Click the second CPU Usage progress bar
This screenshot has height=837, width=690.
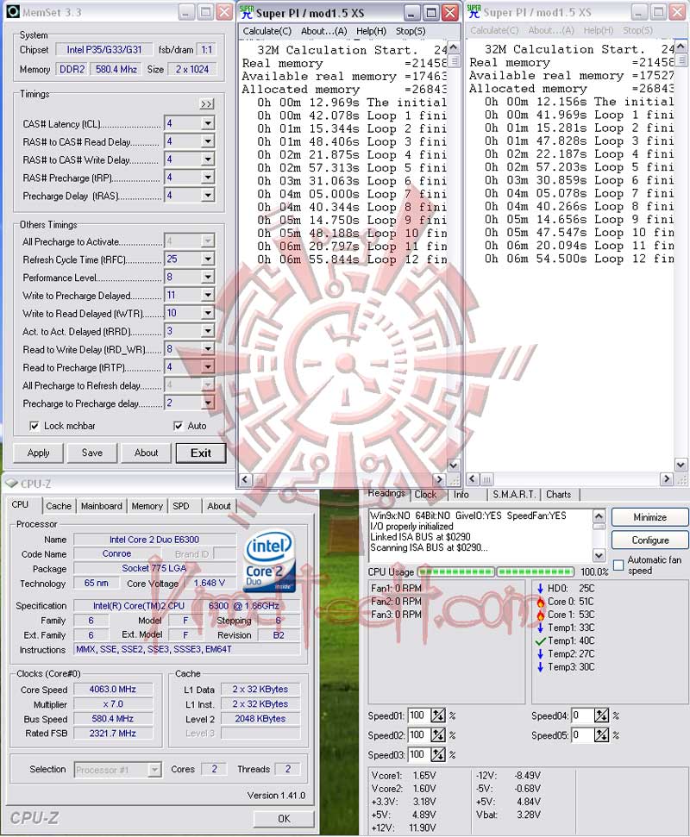(x=536, y=572)
